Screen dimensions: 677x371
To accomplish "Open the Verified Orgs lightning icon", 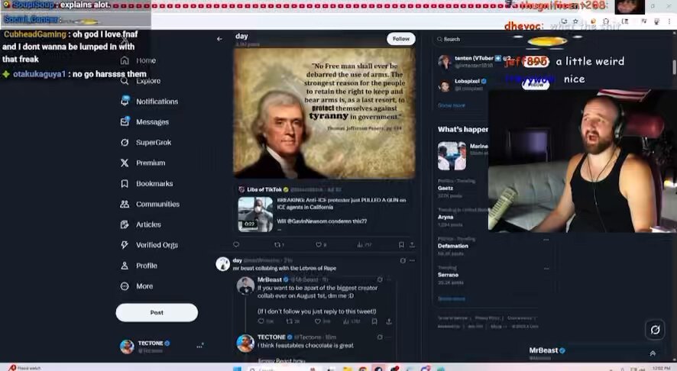I will 125,245.
